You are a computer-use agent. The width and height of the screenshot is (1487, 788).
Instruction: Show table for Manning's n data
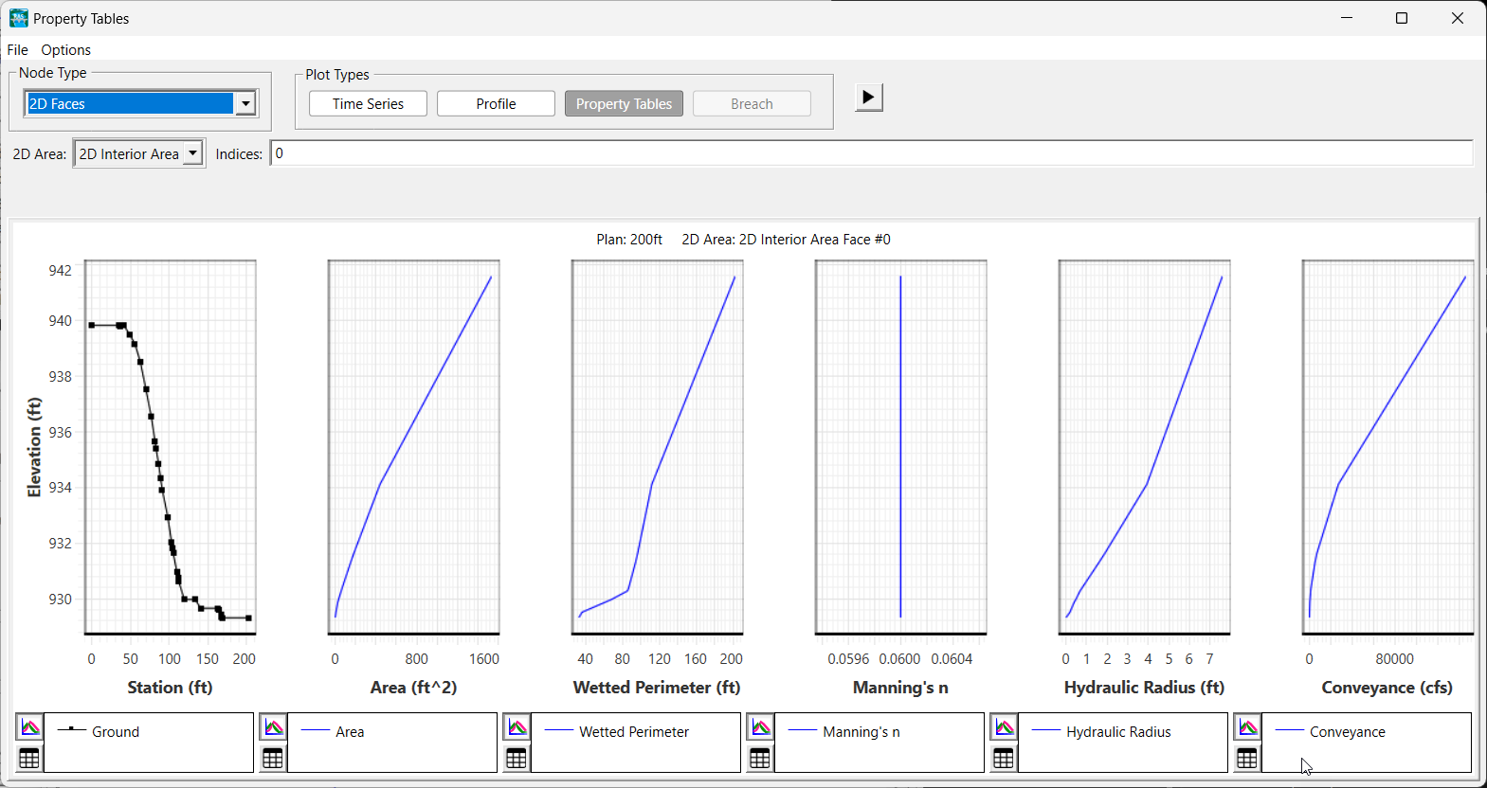point(761,758)
